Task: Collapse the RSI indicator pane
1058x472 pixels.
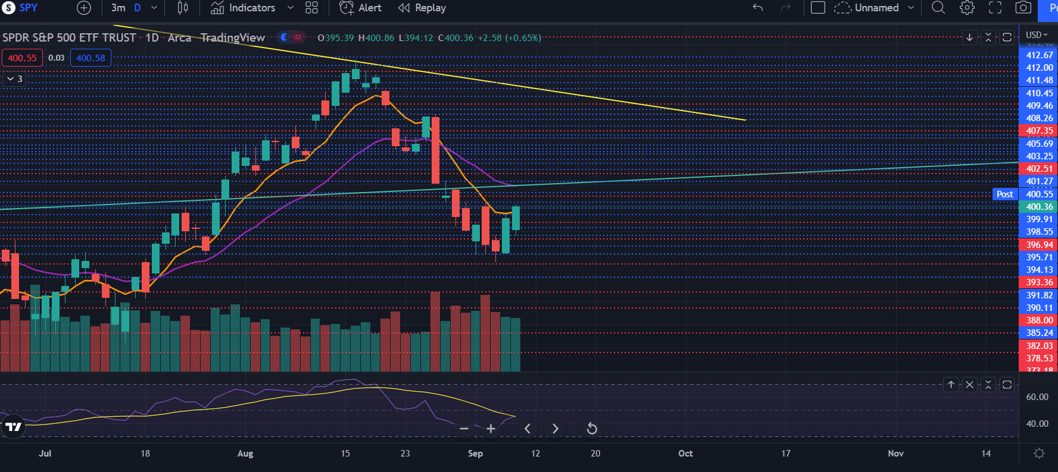Action: (988, 385)
